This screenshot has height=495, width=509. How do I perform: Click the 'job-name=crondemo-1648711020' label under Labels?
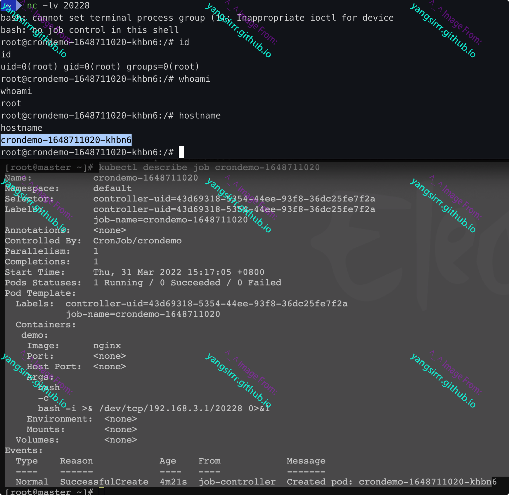[170, 220]
